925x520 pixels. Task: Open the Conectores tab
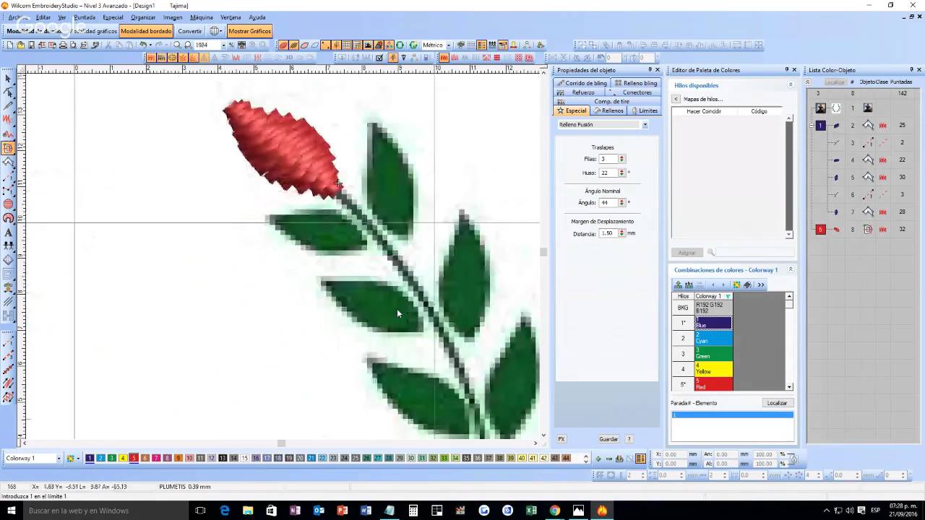pyautogui.click(x=634, y=92)
